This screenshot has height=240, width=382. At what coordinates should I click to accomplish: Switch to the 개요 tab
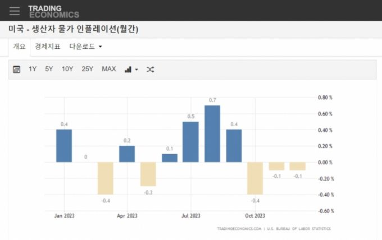coord(19,47)
